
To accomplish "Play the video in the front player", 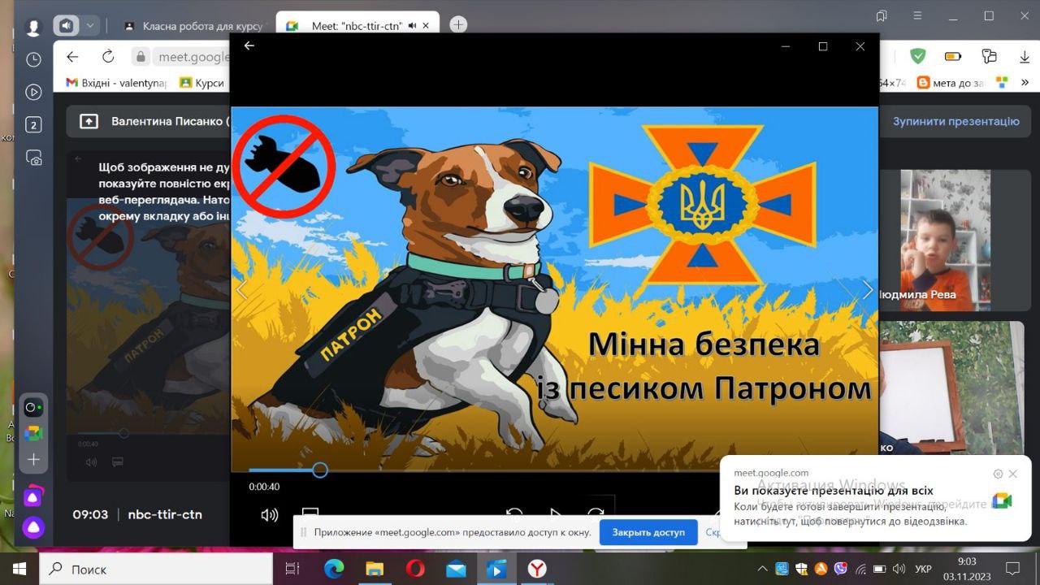I will click(555, 513).
